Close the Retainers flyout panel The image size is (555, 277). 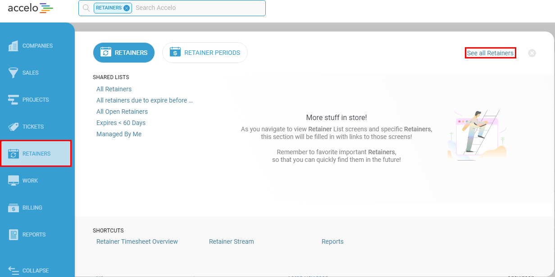(x=532, y=53)
